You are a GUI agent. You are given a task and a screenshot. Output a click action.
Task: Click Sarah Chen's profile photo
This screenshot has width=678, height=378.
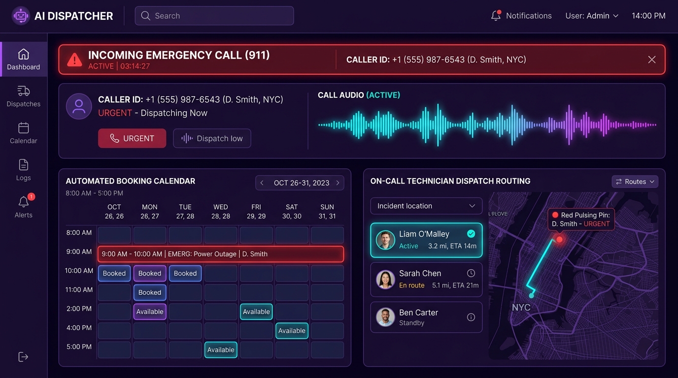pyautogui.click(x=385, y=279)
